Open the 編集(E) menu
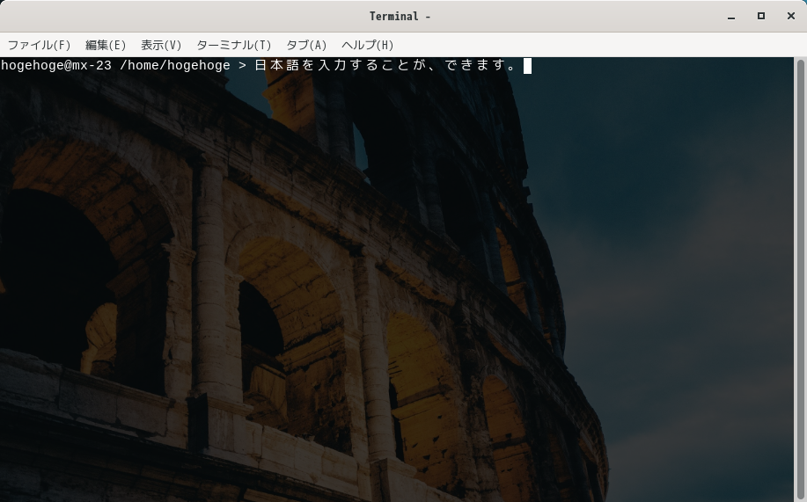807x502 pixels. (106, 45)
